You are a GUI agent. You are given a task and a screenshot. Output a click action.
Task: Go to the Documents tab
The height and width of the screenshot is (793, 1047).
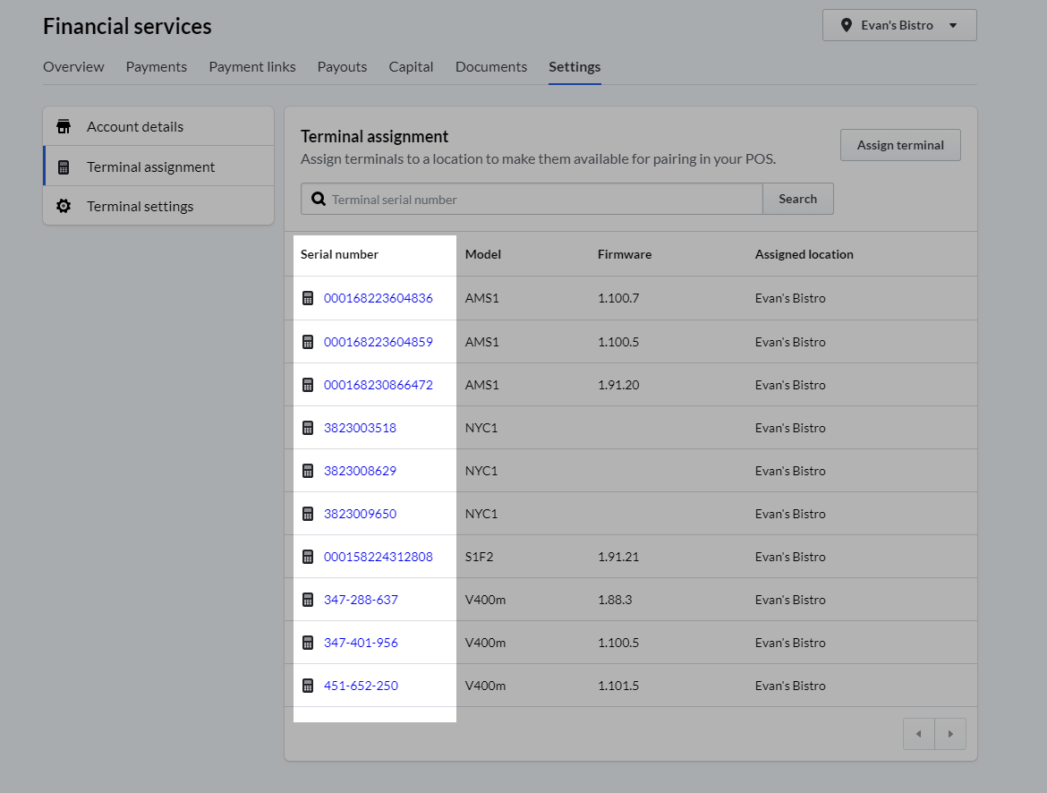coord(490,66)
